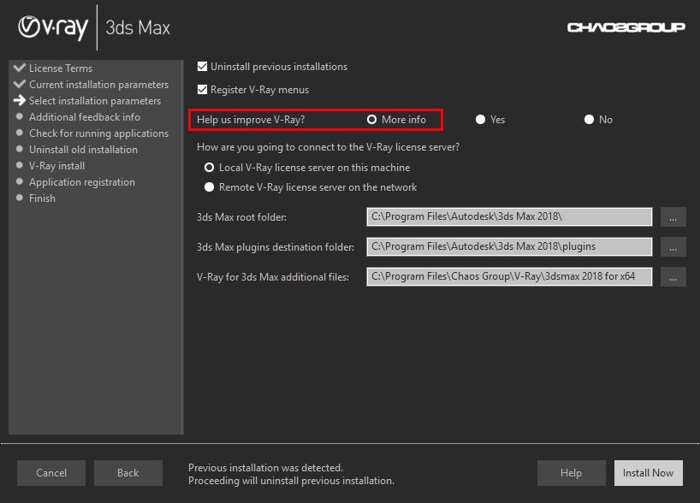Screen dimensions: 700x503
Task: Go Back to previous step
Action: click(x=128, y=473)
